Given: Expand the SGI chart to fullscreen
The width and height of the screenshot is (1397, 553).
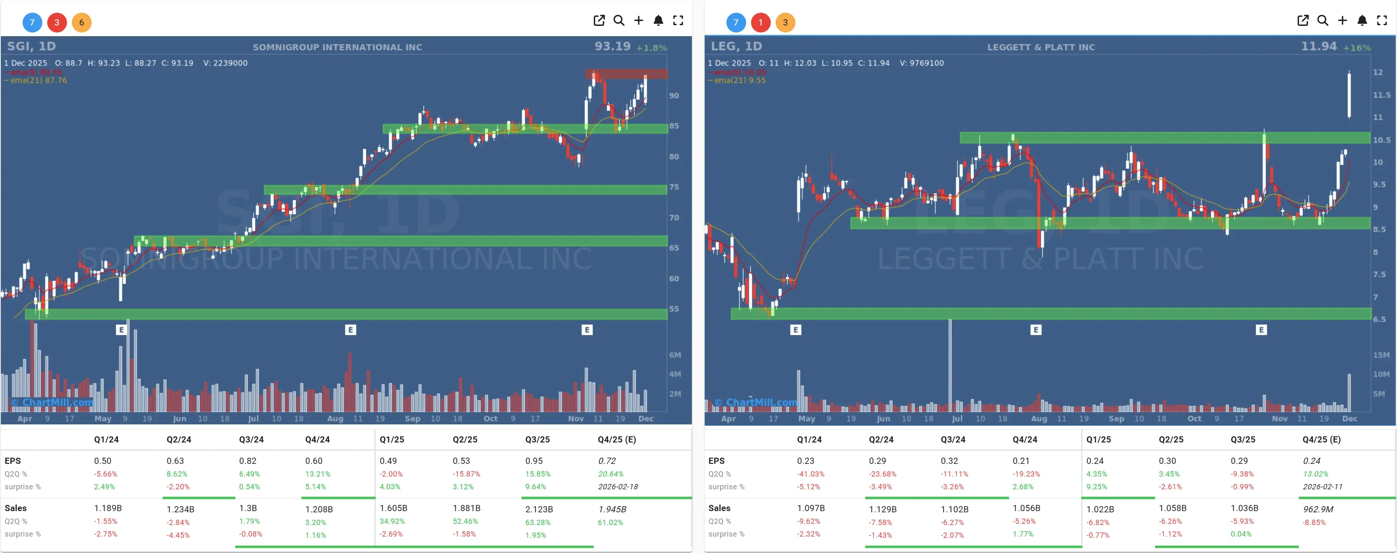Looking at the screenshot, I should click(x=678, y=21).
